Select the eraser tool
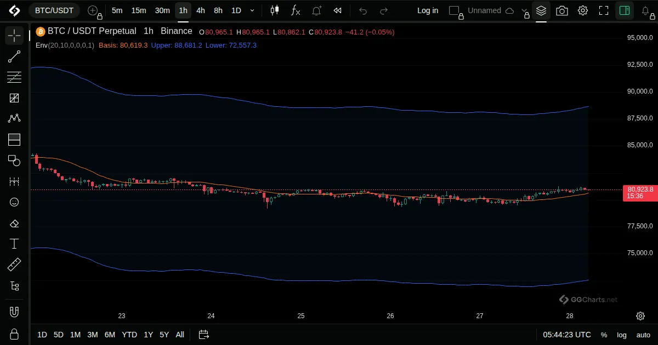The height and width of the screenshot is (345, 658). point(14,223)
